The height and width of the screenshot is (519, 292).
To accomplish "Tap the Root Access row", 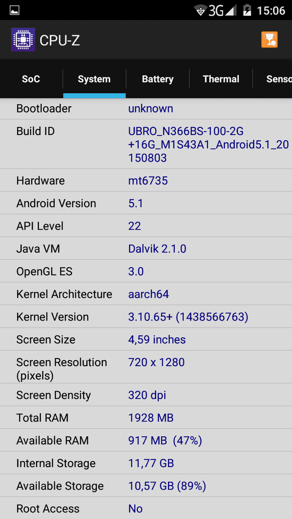I will tap(146, 508).
